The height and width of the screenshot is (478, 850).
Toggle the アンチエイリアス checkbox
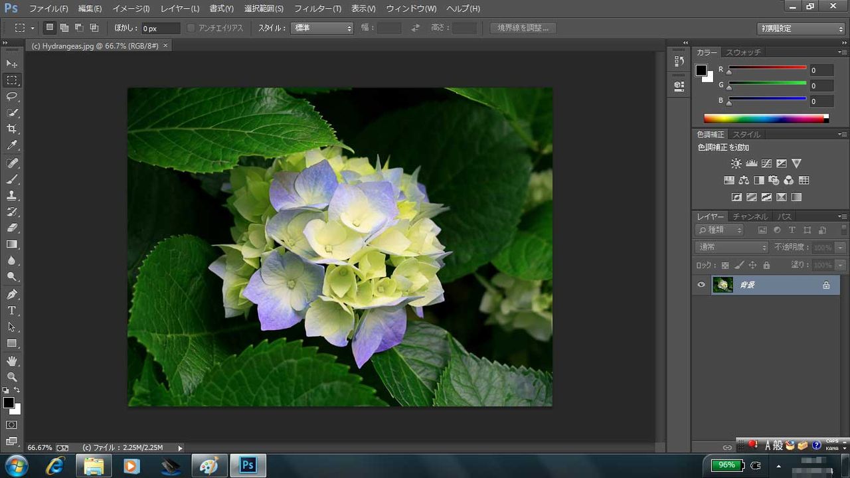click(x=191, y=28)
